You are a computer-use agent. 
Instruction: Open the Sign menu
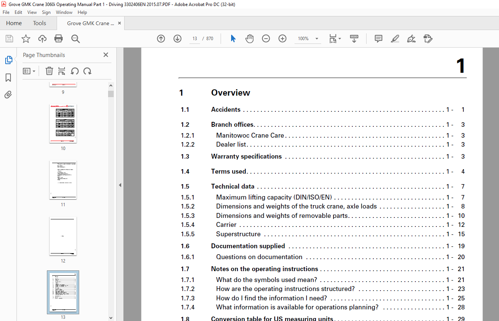46,12
